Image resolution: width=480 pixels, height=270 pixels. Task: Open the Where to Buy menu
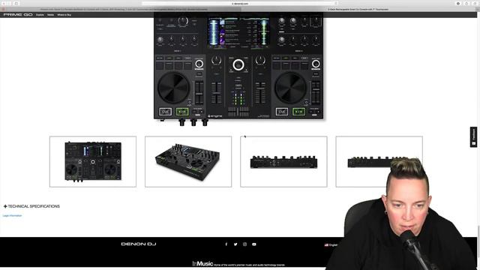tap(64, 15)
